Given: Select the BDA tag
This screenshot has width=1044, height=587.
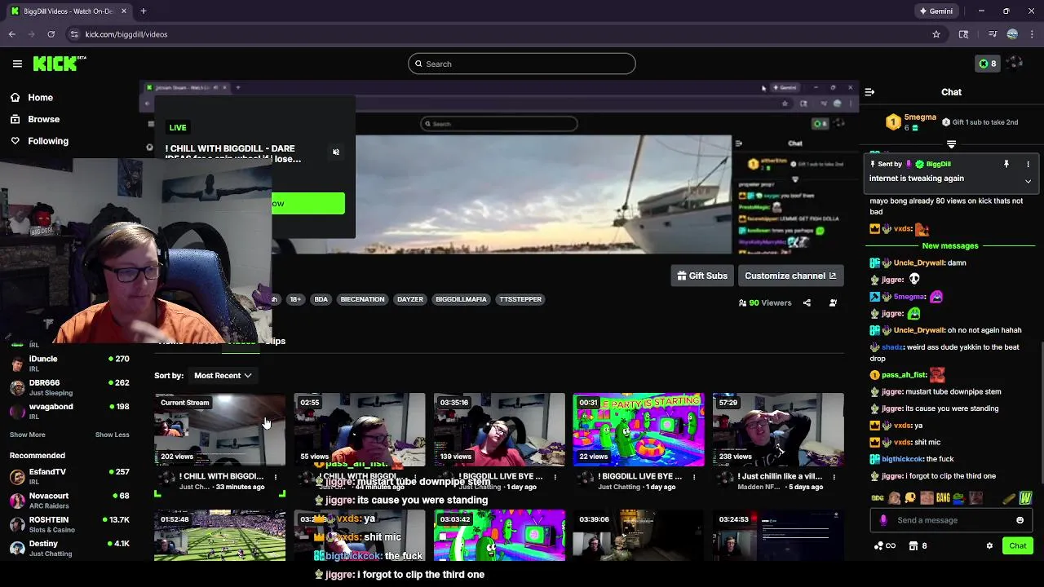Looking at the screenshot, I should (321, 299).
